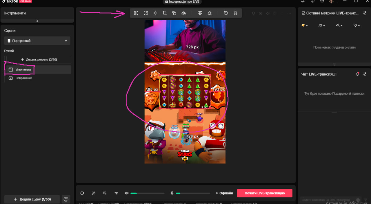371x204 pixels.
Task: Open the three-dot more options menu above the preview
Action: pyautogui.click(x=289, y=13)
